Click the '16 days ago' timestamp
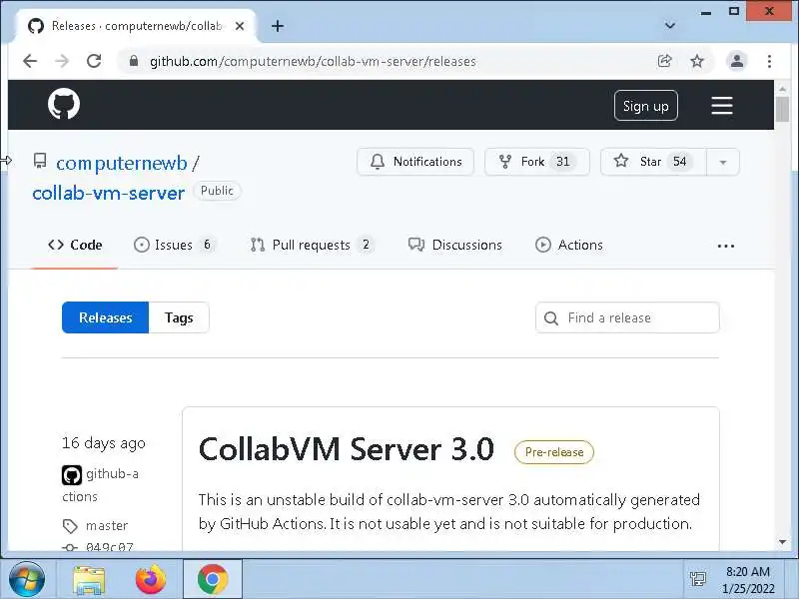This screenshot has width=799, height=599. pyautogui.click(x=104, y=443)
